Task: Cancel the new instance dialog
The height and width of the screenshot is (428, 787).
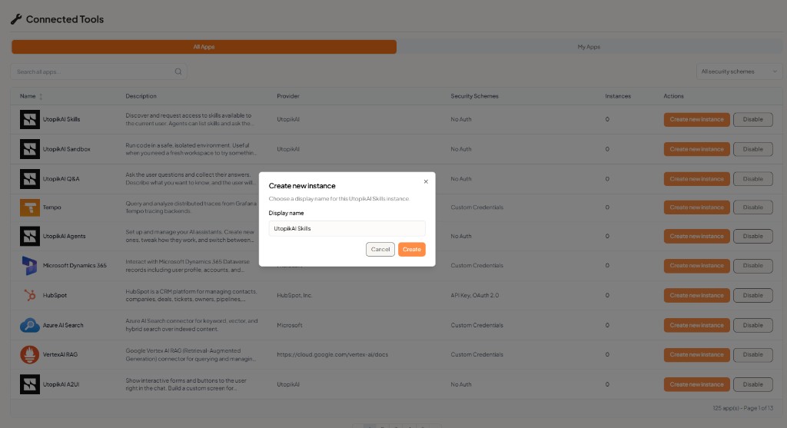Action: click(x=380, y=250)
